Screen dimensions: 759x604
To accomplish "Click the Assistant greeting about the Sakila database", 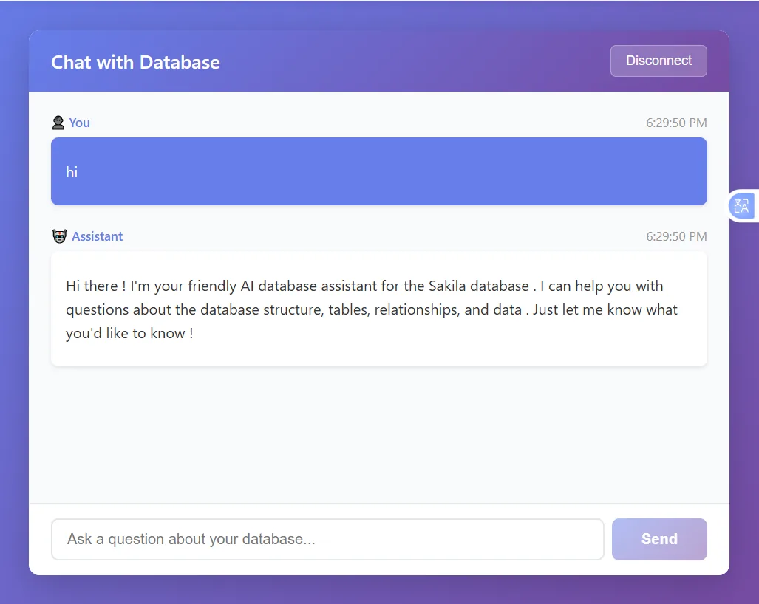I will point(379,309).
